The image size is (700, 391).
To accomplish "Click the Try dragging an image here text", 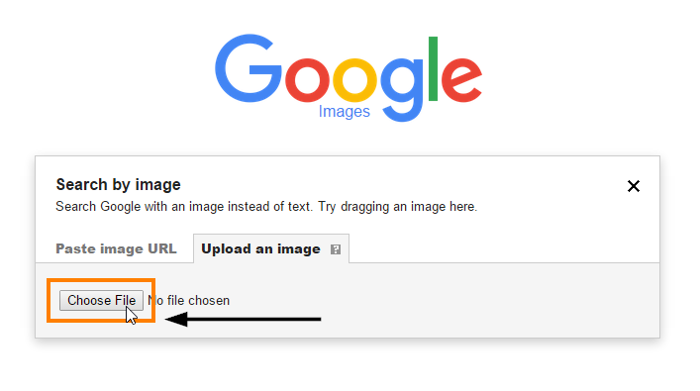I will 397,207.
